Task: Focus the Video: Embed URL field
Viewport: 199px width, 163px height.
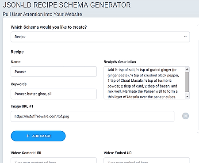Action: point(147,160)
